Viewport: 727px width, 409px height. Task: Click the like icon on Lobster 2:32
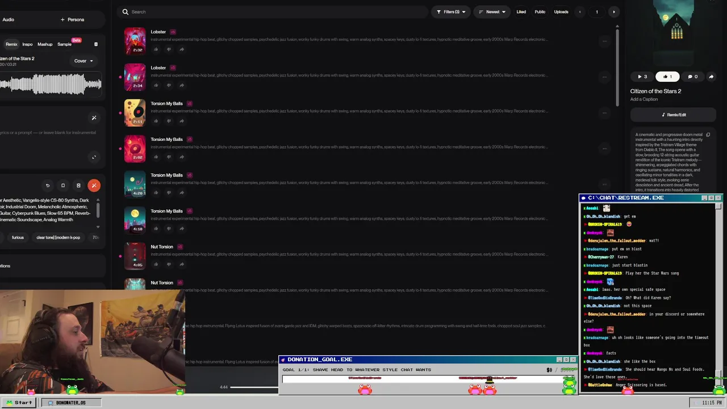156,49
